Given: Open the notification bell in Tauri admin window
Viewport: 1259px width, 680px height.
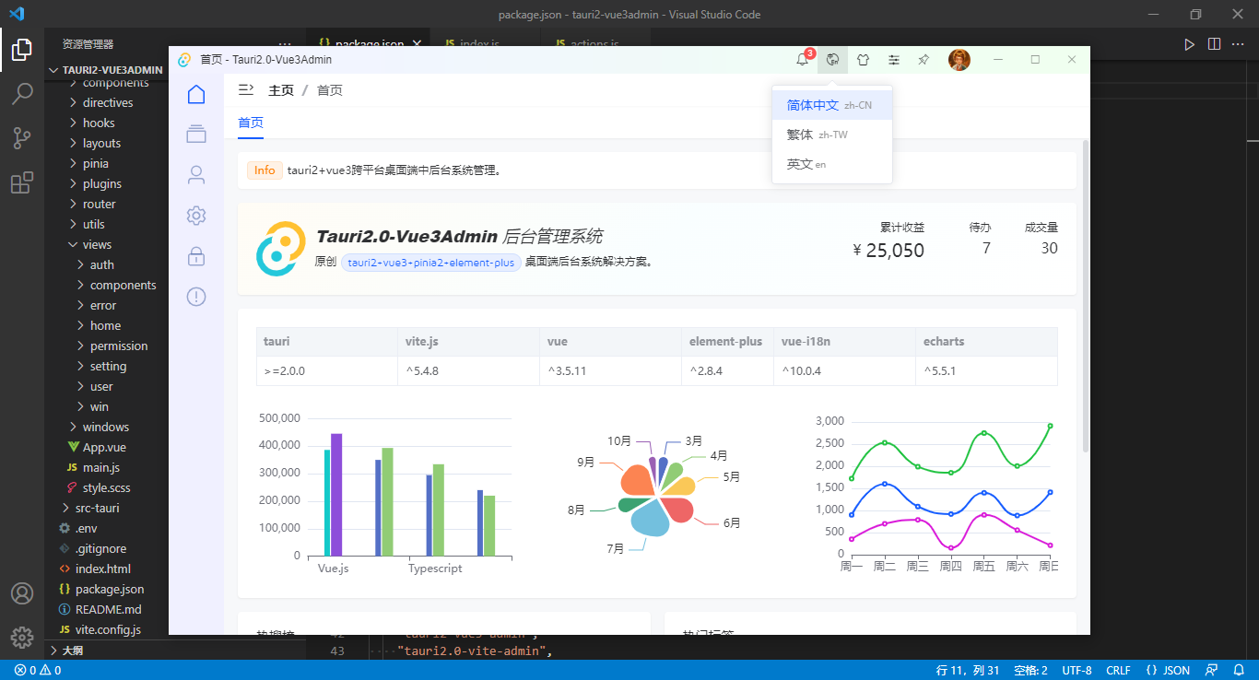Looking at the screenshot, I should point(803,60).
